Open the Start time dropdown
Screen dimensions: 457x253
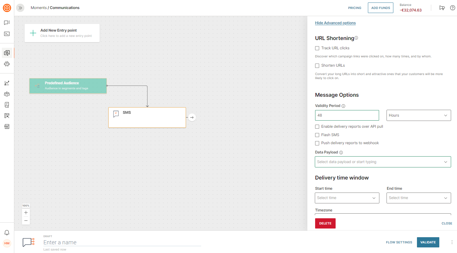click(x=347, y=198)
